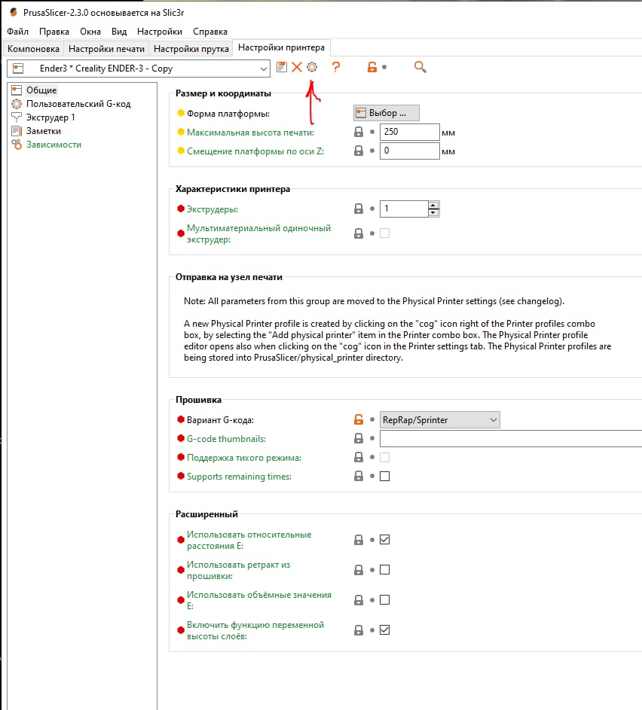Click printer icon inside preset combo box
Viewport: 642px width, 710px height.
pyautogui.click(x=18, y=69)
